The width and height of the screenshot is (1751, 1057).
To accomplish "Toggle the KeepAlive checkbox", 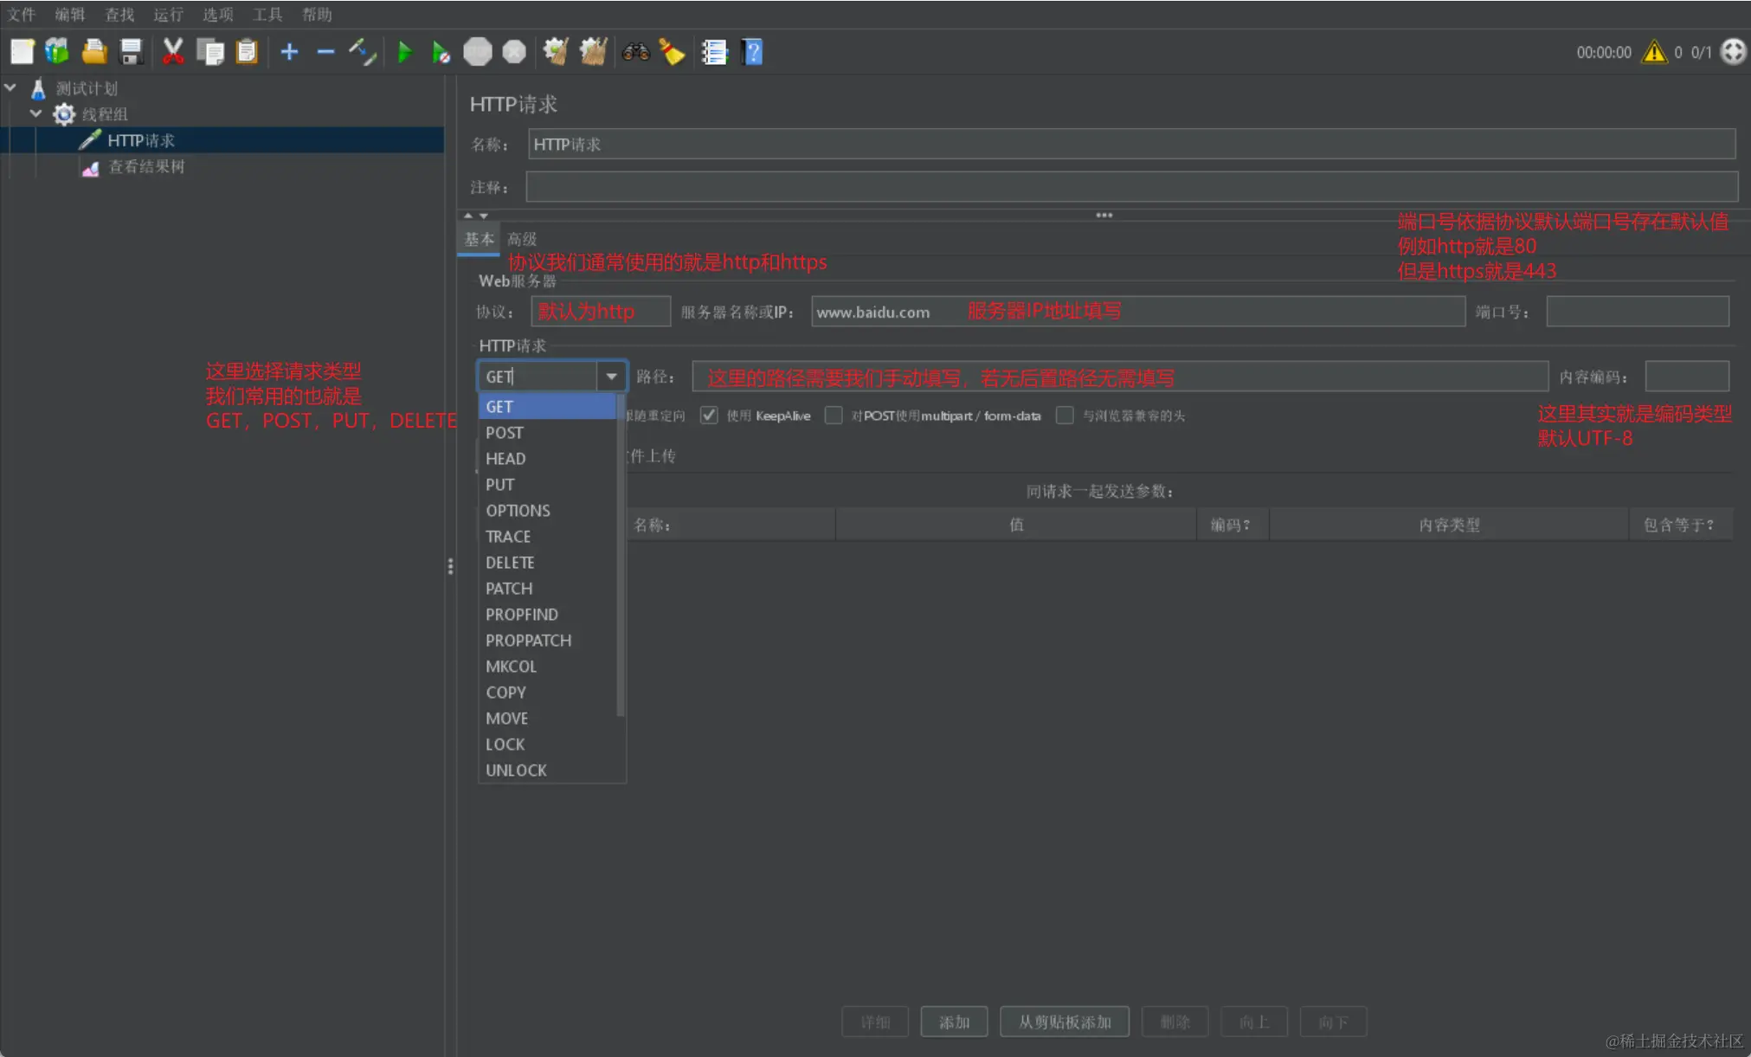I will pyautogui.click(x=709, y=416).
